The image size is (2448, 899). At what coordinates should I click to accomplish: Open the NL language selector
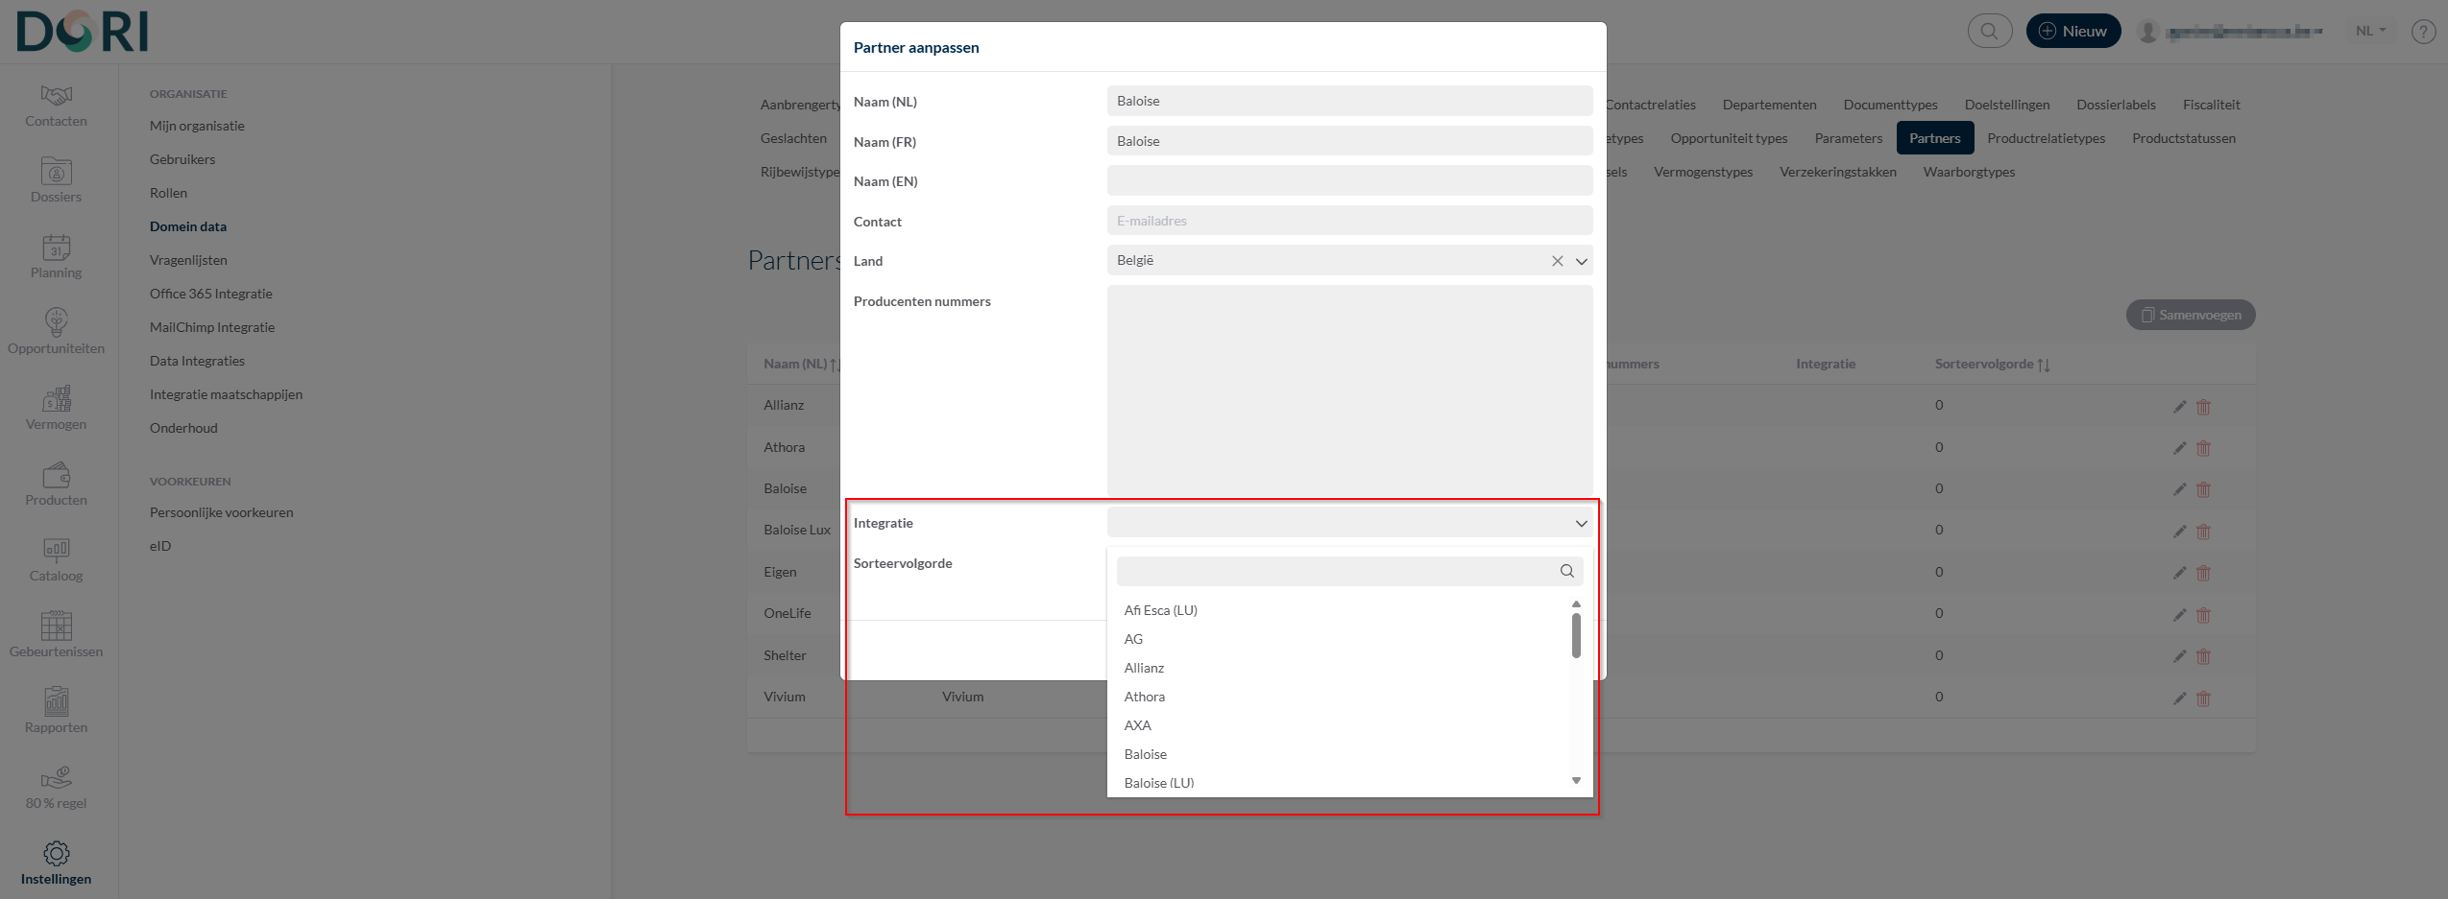coord(2369,31)
